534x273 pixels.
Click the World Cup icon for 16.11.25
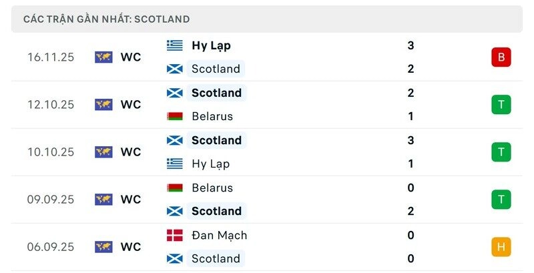coord(103,57)
